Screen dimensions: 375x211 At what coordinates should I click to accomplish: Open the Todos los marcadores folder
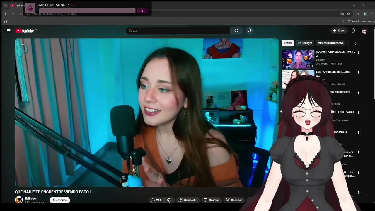point(360,21)
